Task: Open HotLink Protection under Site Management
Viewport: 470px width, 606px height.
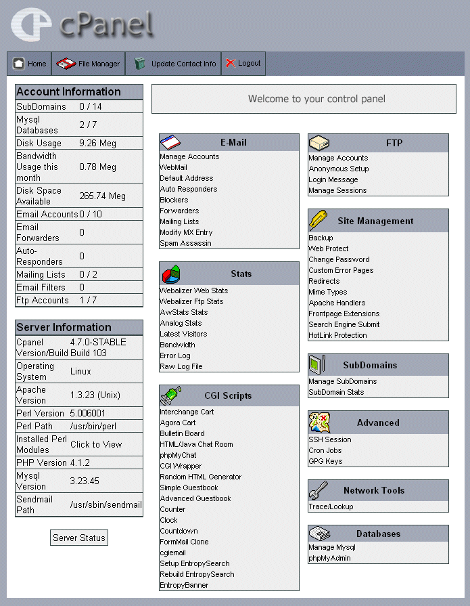Action: pyautogui.click(x=337, y=335)
